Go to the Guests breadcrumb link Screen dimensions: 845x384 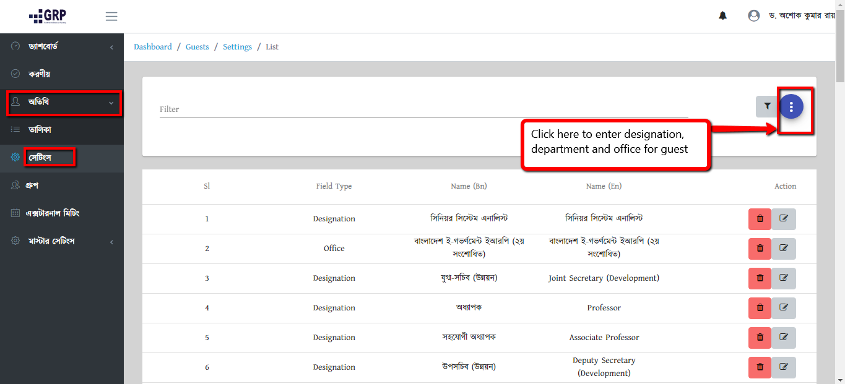click(197, 47)
